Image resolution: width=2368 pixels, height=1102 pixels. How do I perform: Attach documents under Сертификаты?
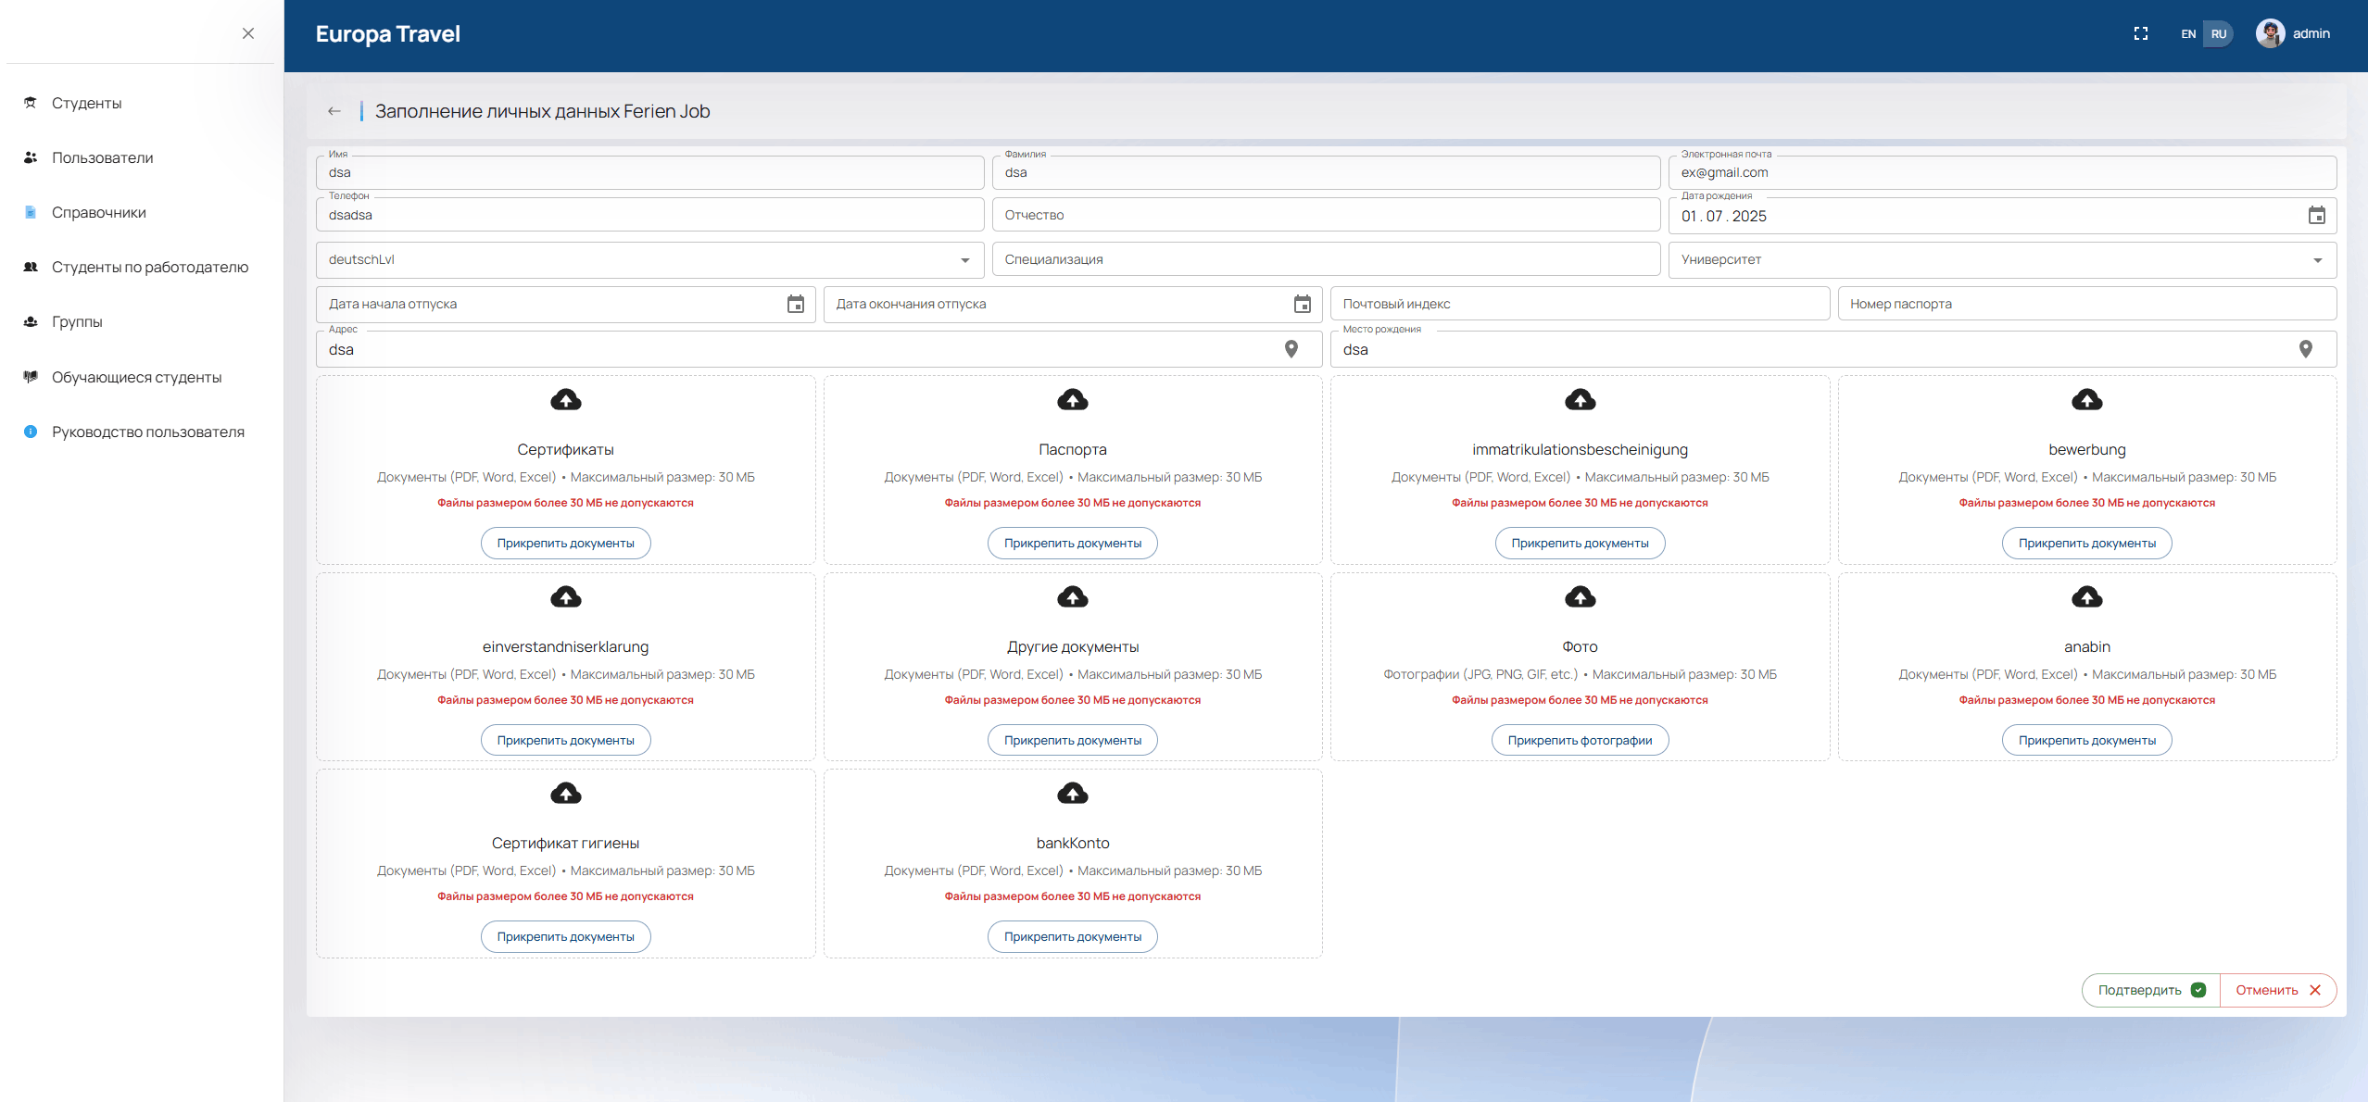(565, 544)
